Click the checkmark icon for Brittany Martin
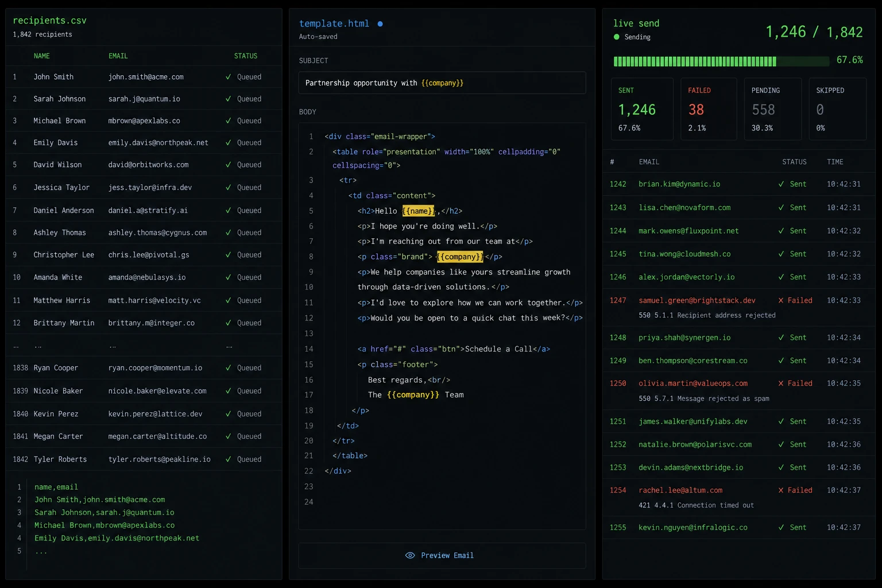 click(228, 323)
